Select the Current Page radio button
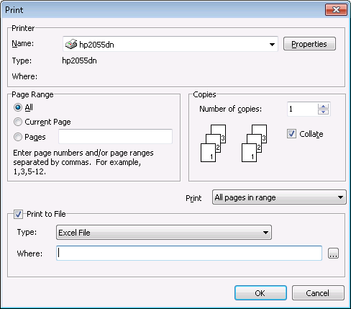The image size is (351, 309). 18,122
